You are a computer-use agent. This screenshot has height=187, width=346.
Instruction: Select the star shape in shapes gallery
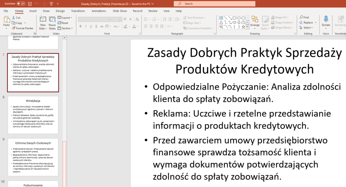[244, 26]
